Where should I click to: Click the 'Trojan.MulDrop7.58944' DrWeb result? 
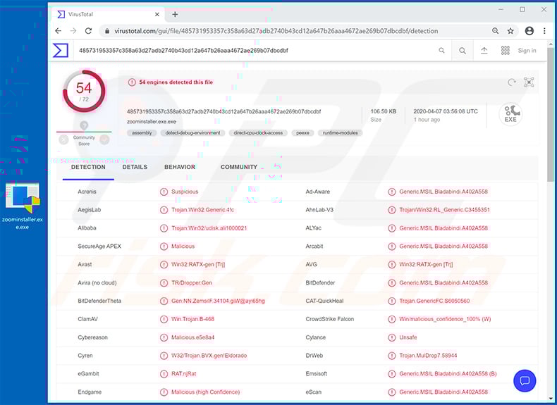428,356
